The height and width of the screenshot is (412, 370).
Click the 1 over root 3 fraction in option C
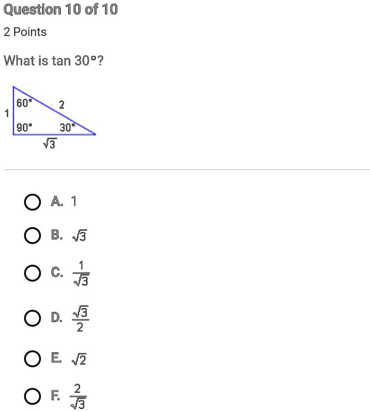point(80,274)
